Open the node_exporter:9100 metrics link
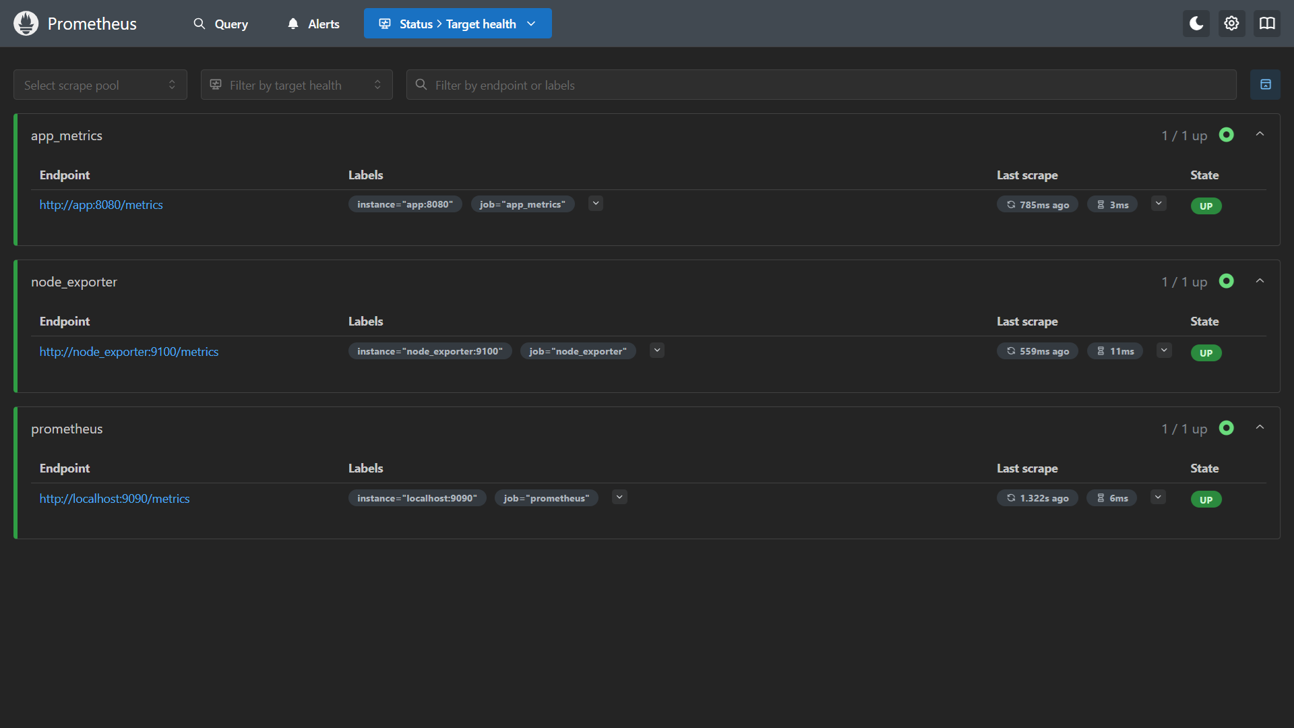Screen dimensions: 1294x728 (x=129, y=352)
